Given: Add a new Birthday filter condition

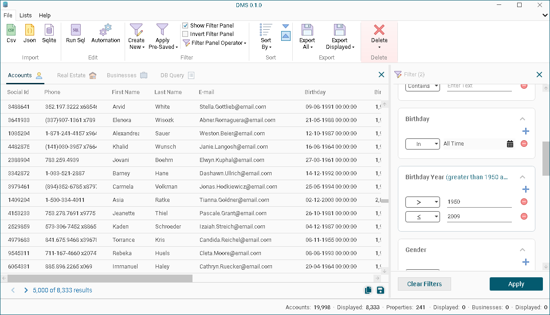Looking at the screenshot, I should click(526, 131).
